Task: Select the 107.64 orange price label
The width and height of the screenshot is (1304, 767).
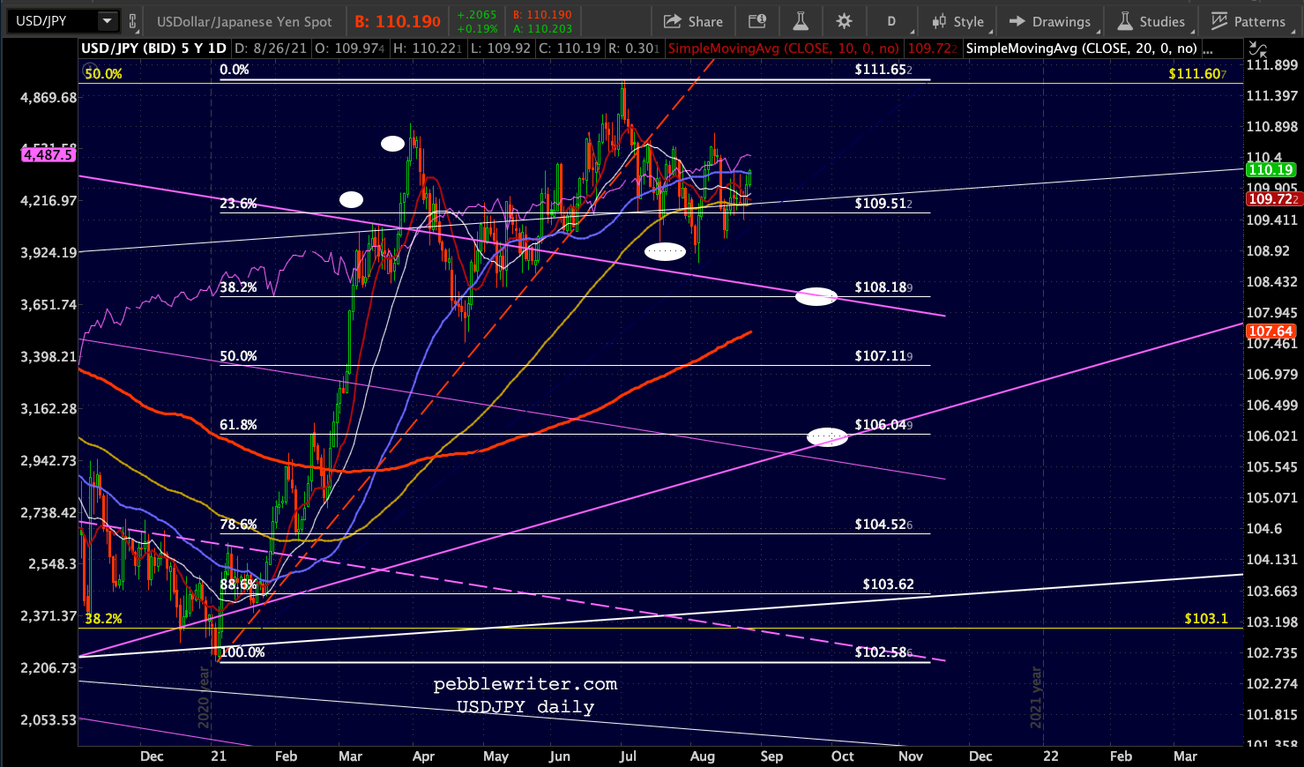Action: tap(1270, 331)
